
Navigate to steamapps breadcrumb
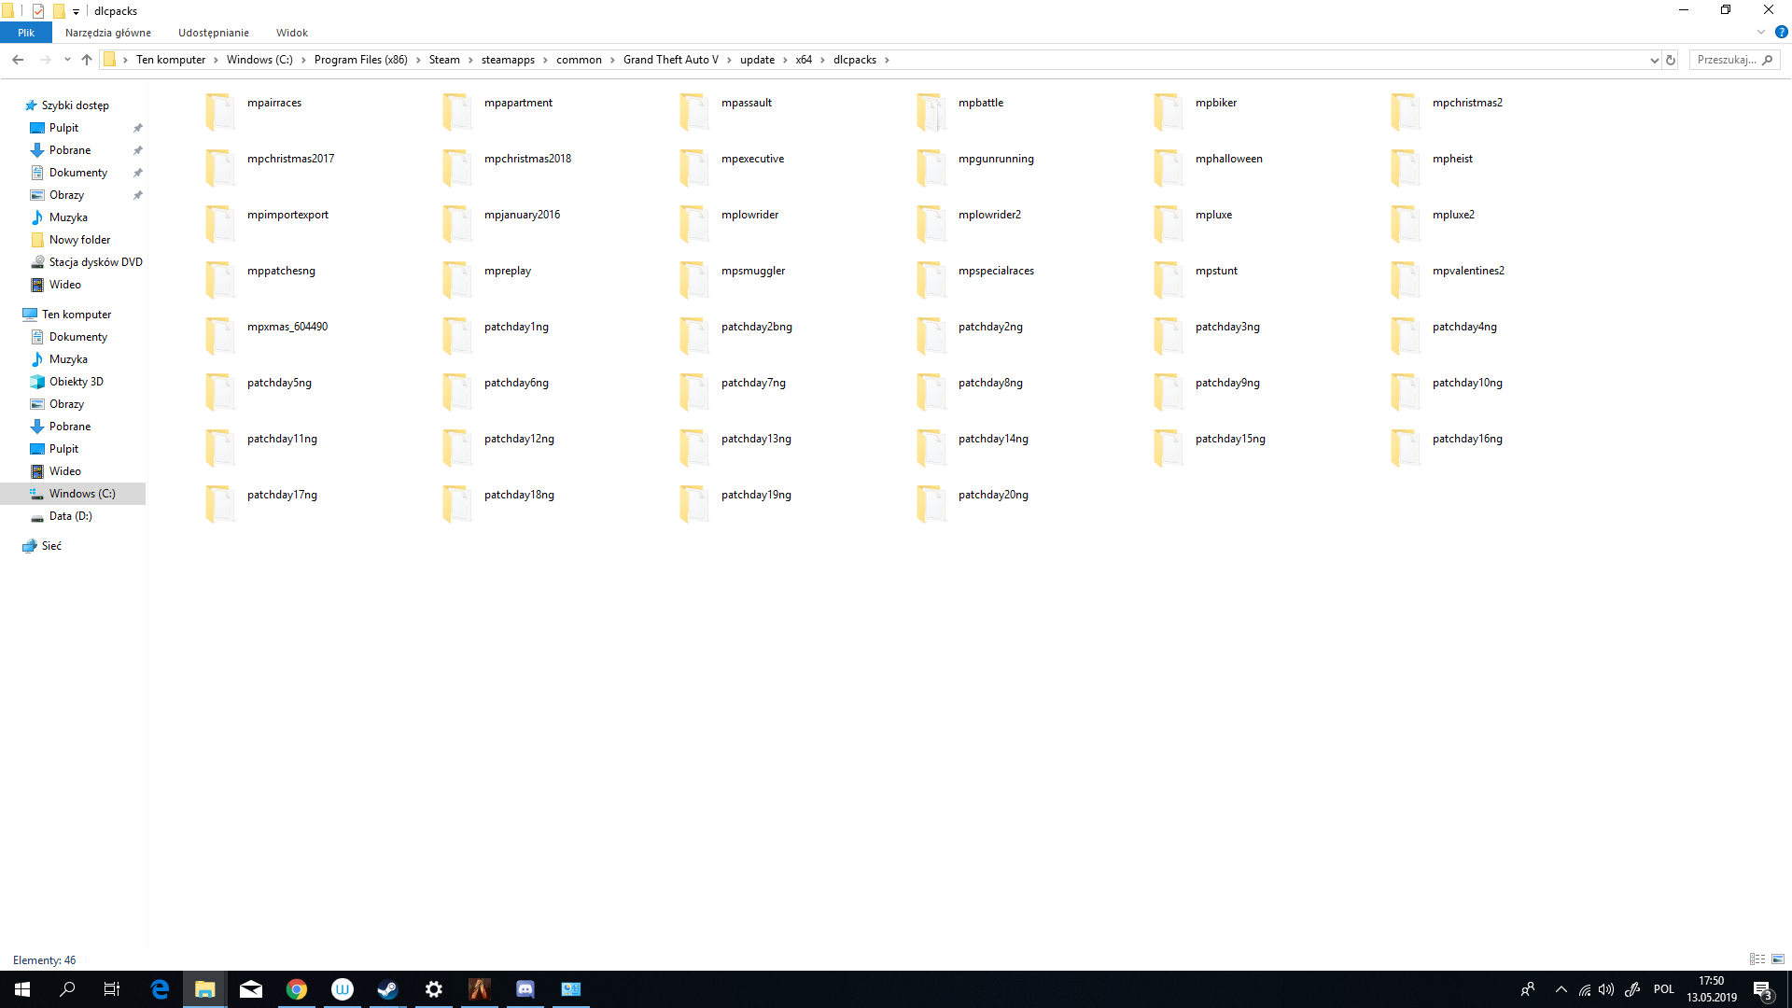click(508, 60)
